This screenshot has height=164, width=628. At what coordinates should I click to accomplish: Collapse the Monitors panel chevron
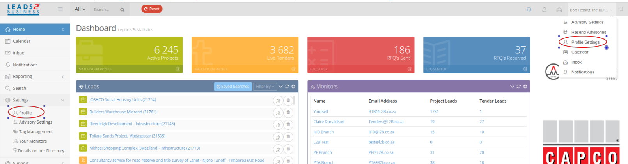tap(512, 87)
